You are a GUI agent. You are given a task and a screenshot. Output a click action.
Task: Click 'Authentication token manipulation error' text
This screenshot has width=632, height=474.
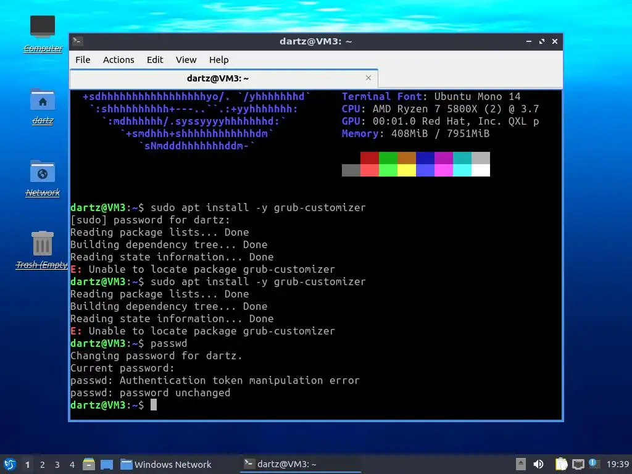pyautogui.click(x=239, y=380)
